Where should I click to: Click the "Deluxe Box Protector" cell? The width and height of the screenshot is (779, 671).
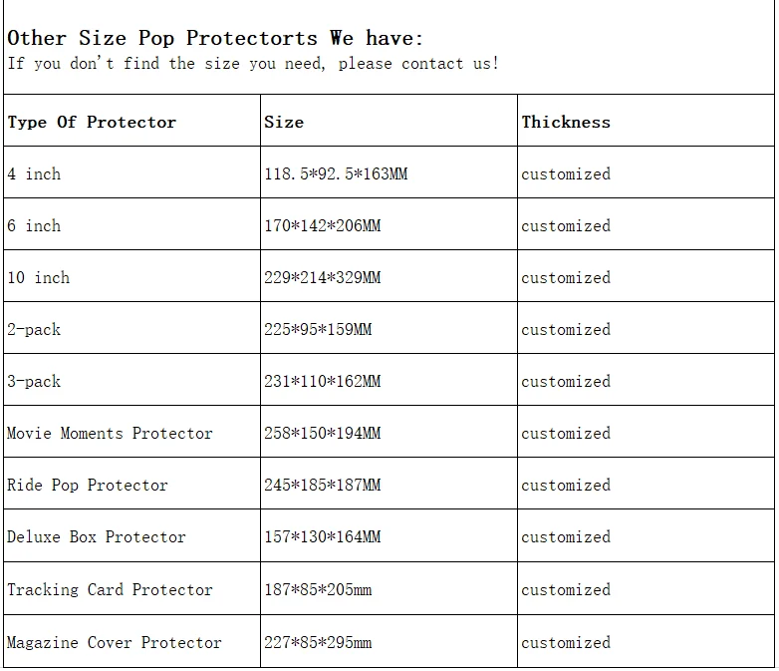97,537
